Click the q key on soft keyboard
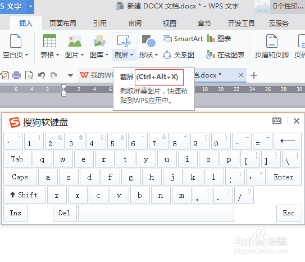The width and height of the screenshot is (305, 262). [42, 159]
